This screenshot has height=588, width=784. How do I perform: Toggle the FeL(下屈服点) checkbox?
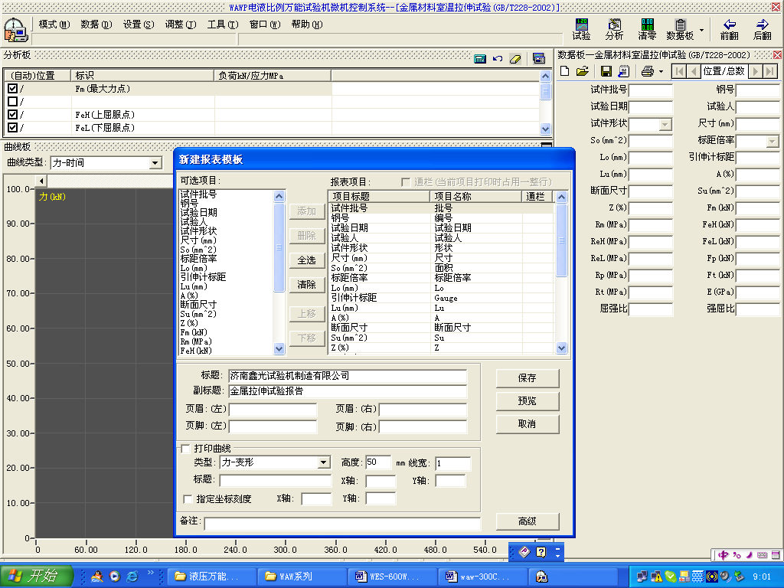tap(12, 128)
